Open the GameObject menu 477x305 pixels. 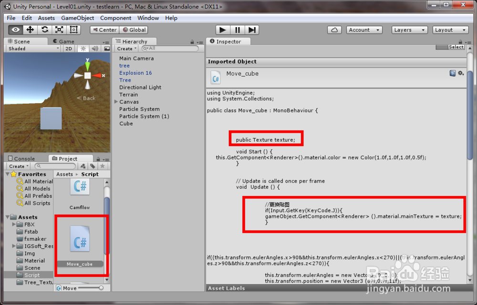coord(78,18)
